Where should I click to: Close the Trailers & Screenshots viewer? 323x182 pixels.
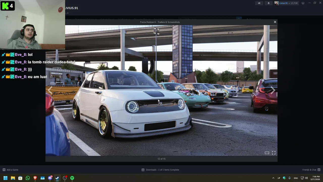click(275, 22)
